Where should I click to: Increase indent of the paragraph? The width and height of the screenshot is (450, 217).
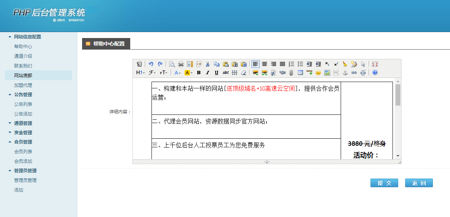pos(309,64)
